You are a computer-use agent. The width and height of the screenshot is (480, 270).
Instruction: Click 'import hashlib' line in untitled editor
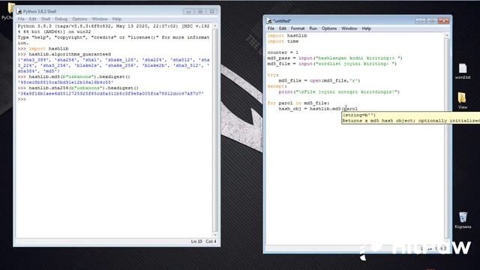point(287,35)
